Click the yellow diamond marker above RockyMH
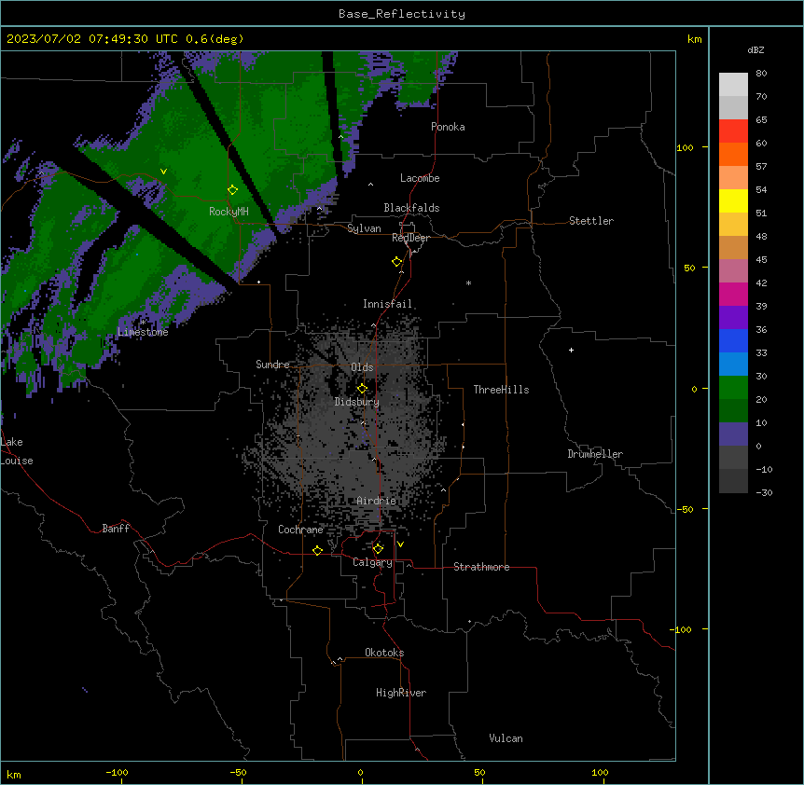 click(x=232, y=190)
